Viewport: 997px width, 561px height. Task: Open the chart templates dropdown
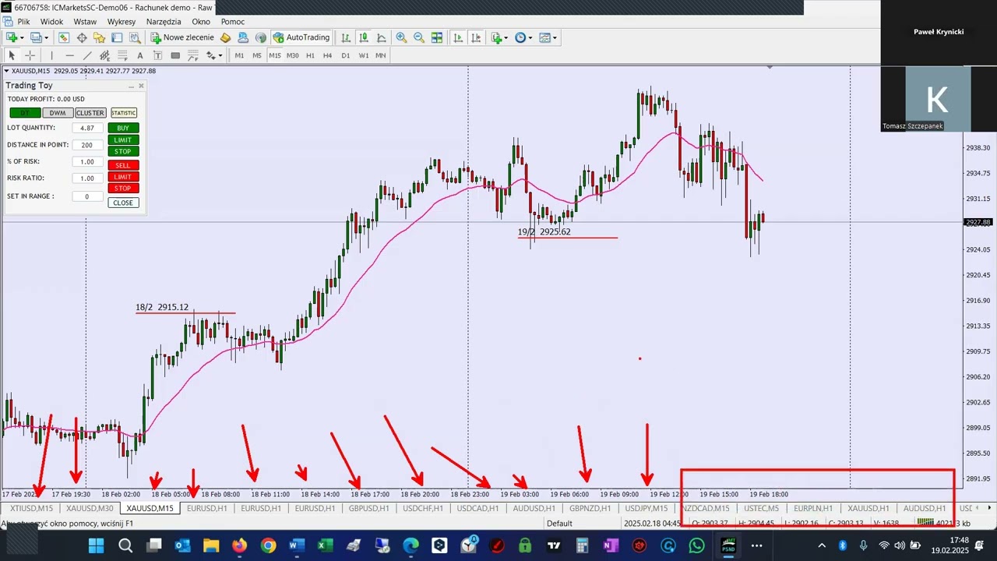[547, 37]
